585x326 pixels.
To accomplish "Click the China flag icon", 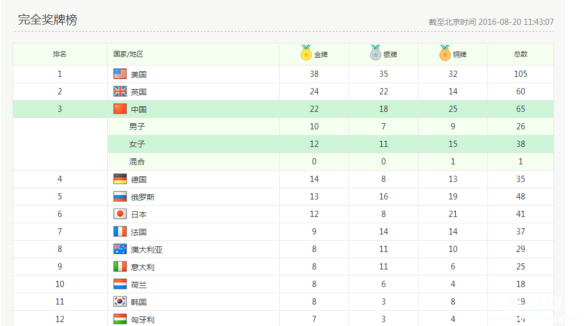I will [120, 109].
